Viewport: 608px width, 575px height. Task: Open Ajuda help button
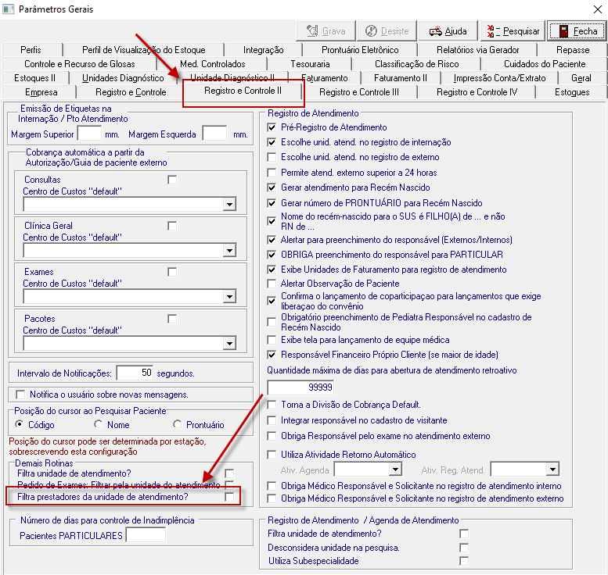tap(448, 31)
